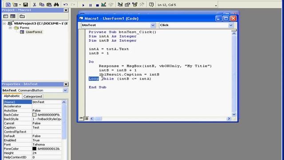Switch to Full Module View button
The image size is (284, 160).
pos(87,119)
